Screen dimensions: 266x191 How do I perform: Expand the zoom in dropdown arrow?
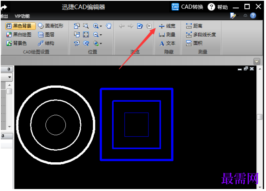coord(101,26)
